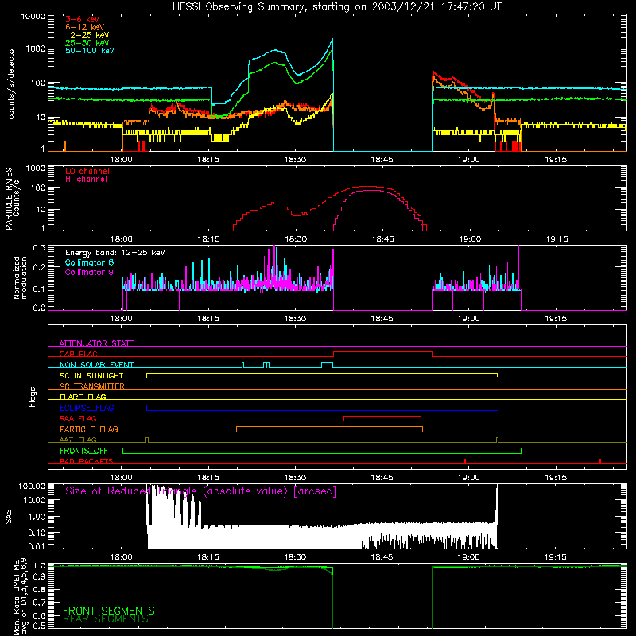Click the 'FLARE_FLAG' label
The height and width of the screenshot is (636, 636).
[83, 397]
